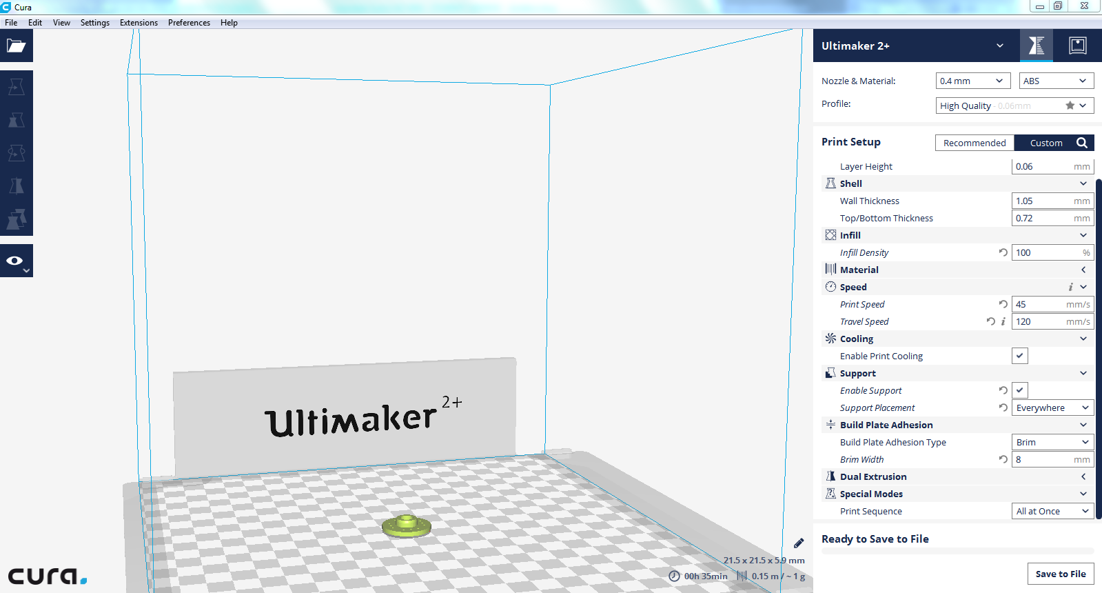Show Travel Speed inheritance info icon

coord(1003,321)
